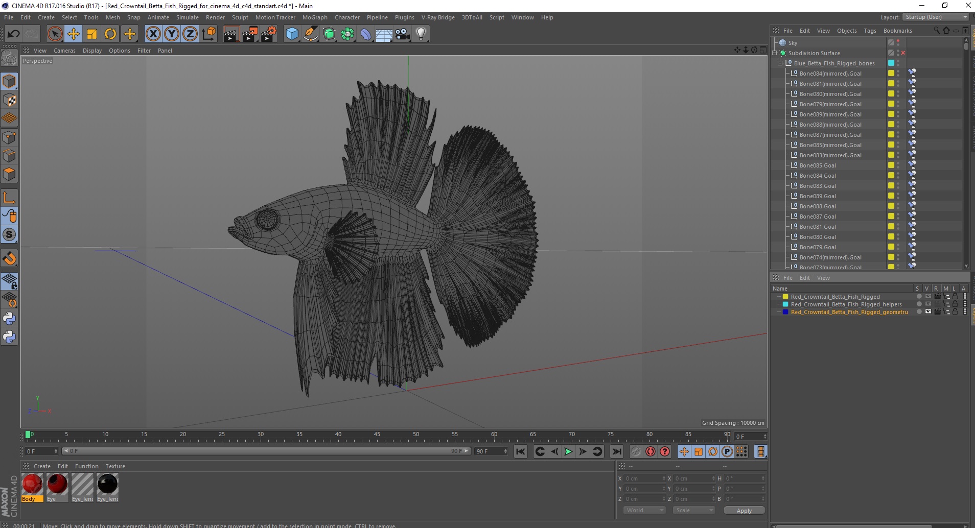Switch to Texture mode icon
Image resolution: width=975 pixels, height=528 pixels.
[x=9, y=100]
